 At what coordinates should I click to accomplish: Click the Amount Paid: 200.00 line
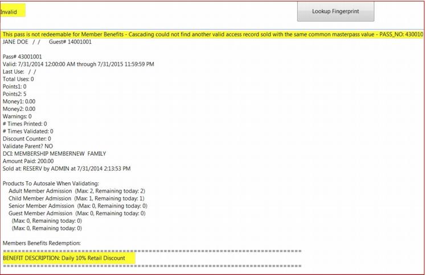point(28,161)
